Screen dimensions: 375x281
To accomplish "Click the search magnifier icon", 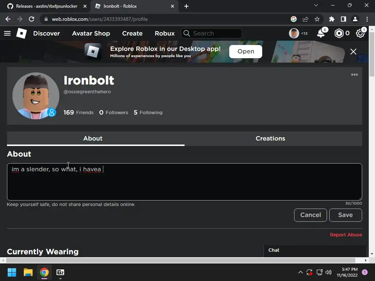I will click(x=187, y=33).
